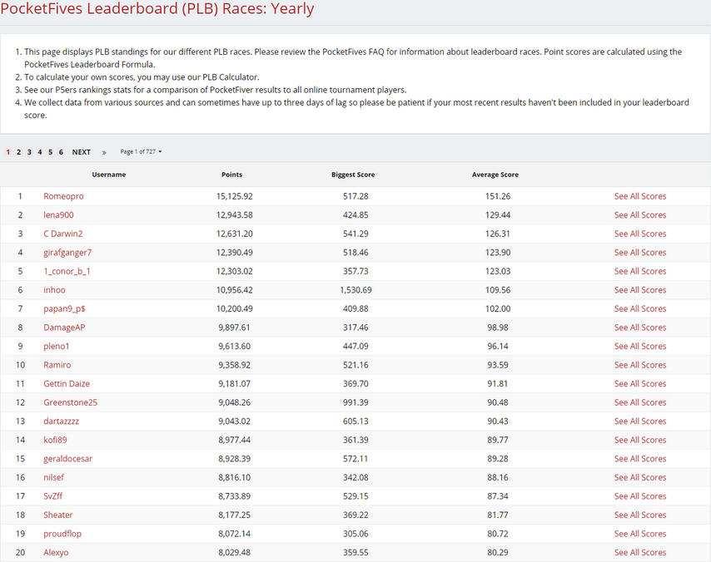The height and width of the screenshot is (562, 711).
Task: Open inhoo's player profile
Action: click(x=54, y=290)
